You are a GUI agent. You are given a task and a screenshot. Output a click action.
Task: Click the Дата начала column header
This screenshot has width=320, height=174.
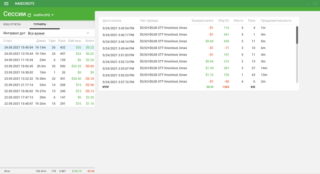pyautogui.click(x=112, y=20)
